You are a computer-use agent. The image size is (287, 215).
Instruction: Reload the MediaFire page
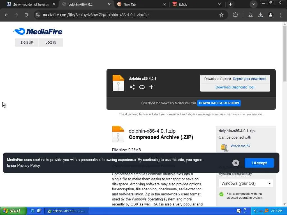pyautogui.click(x=26, y=15)
